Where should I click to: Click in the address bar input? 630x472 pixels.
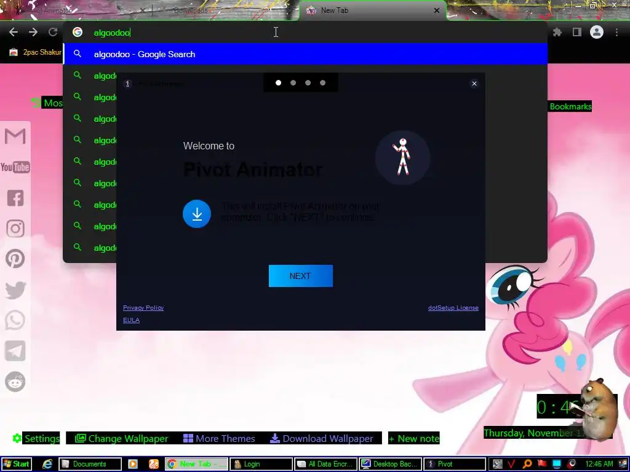tap(305, 32)
